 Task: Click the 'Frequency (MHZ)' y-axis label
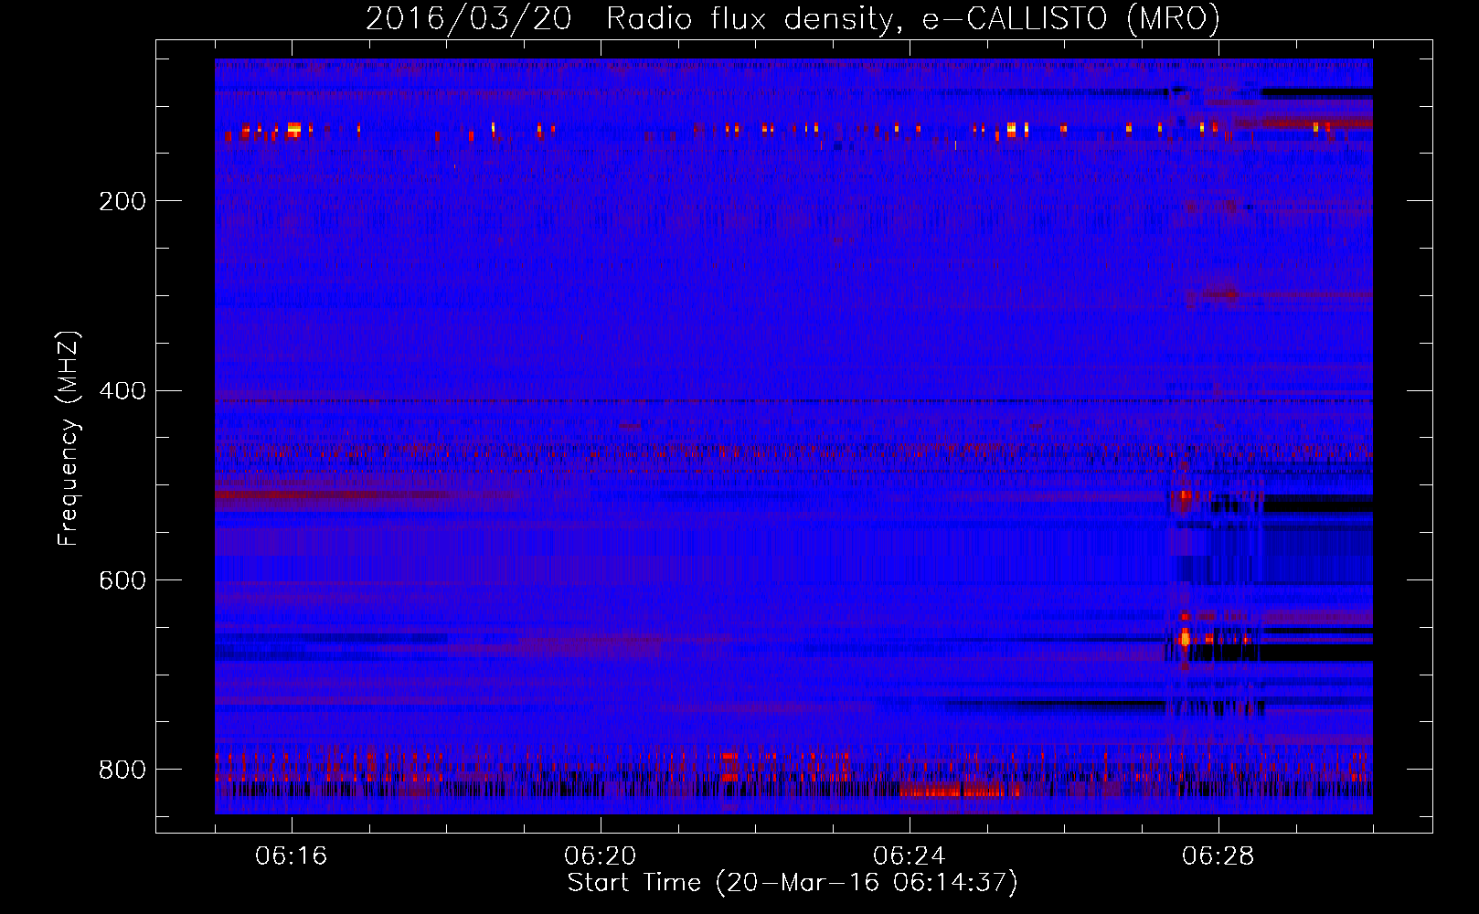point(69,438)
